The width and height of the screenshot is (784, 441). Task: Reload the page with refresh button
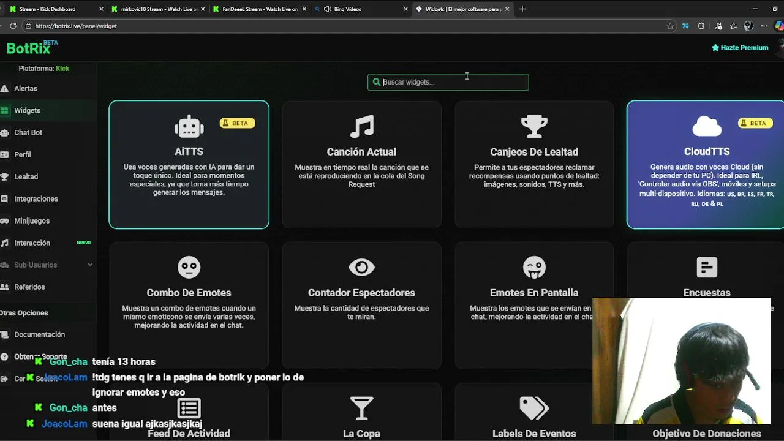click(13, 26)
